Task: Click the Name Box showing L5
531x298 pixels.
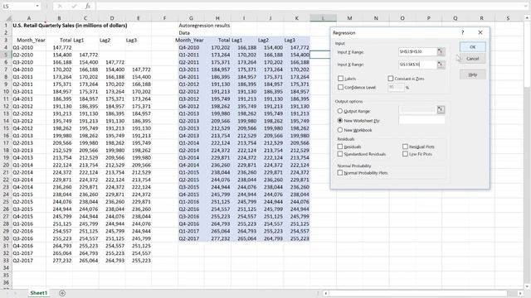Action: click(x=18, y=6)
